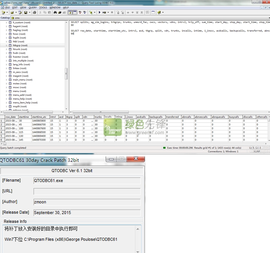Select lang_info (root) table entry
270x253 pixels.
tap(21, 64)
